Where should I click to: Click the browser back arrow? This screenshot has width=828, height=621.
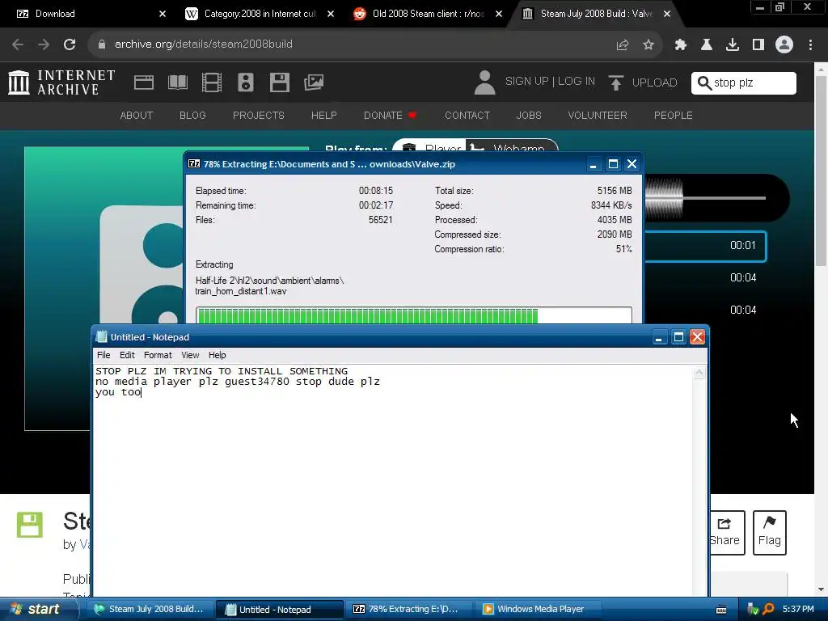point(18,44)
